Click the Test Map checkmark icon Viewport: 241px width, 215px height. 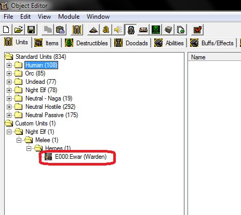point(197,30)
